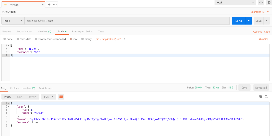Click the token value in response
272x136 pixels.
pyautogui.click(x=137, y=119)
